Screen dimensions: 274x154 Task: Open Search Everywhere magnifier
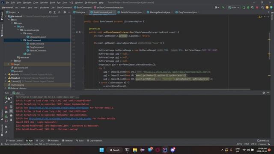[262, 8]
